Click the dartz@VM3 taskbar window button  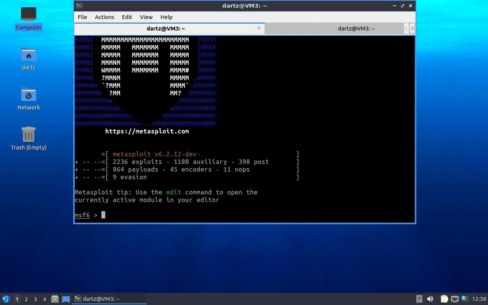click(109, 299)
